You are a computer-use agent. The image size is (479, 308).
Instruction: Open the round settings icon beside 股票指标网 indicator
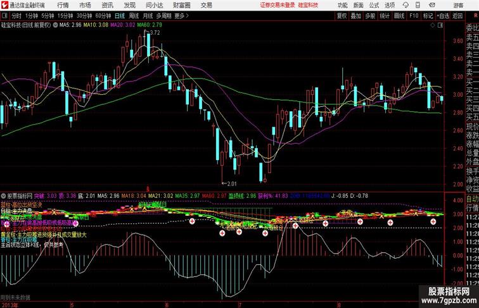[x=3, y=196]
